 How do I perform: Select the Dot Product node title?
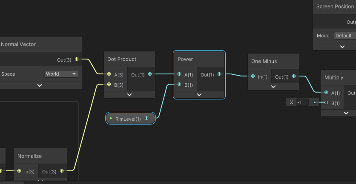[122, 59]
